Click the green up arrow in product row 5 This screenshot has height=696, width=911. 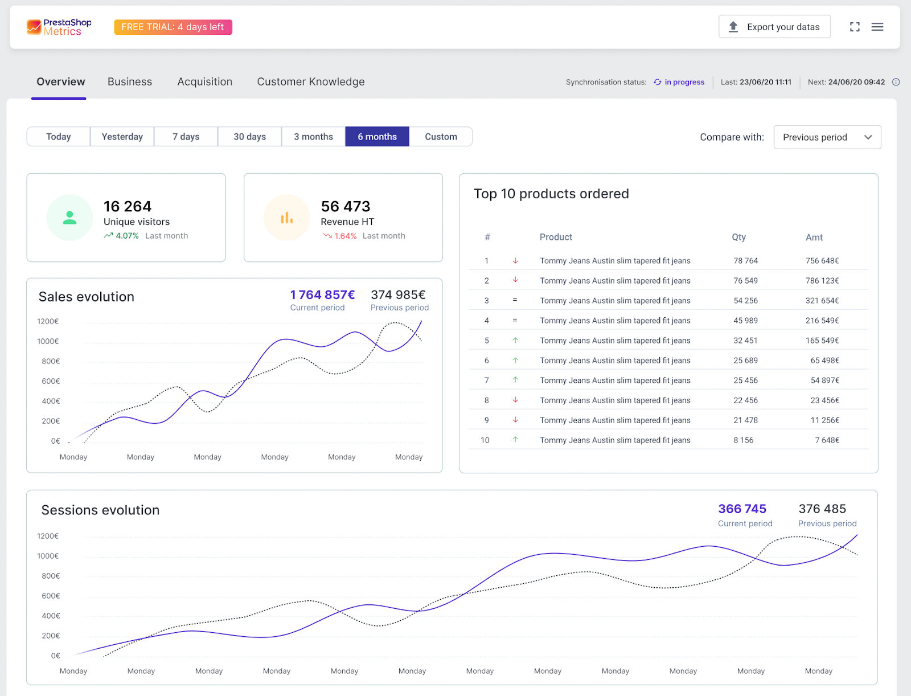coord(515,341)
